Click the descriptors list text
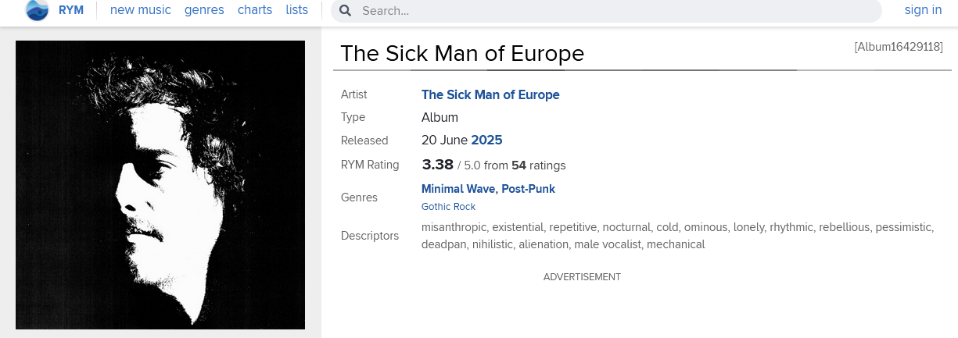 677,236
